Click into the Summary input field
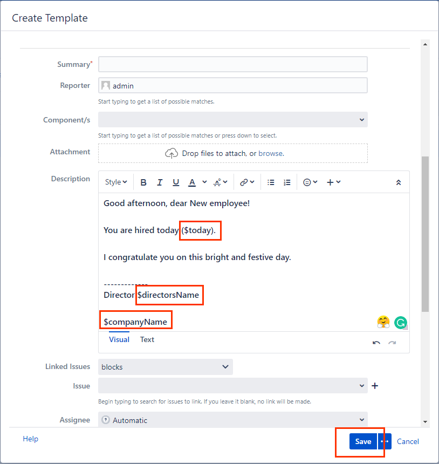This screenshot has width=439, height=464. (233, 64)
